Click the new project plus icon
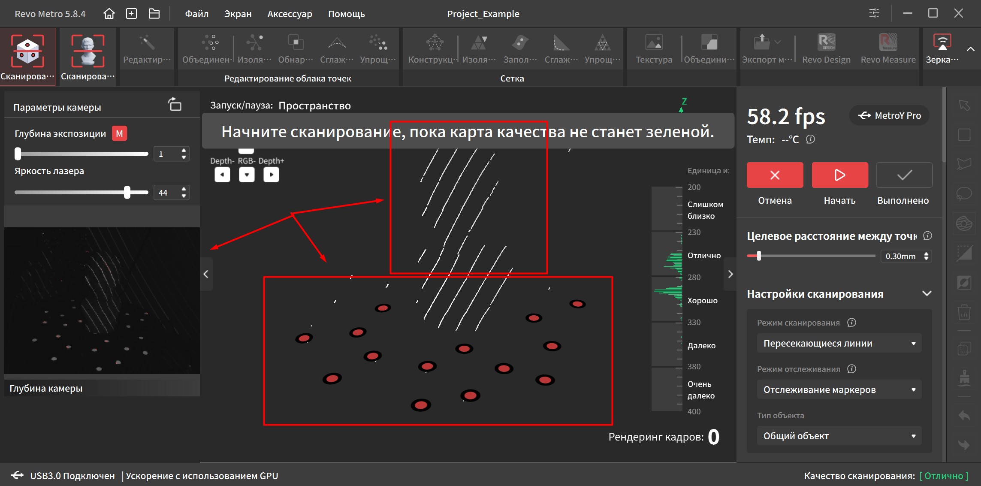 coord(131,14)
